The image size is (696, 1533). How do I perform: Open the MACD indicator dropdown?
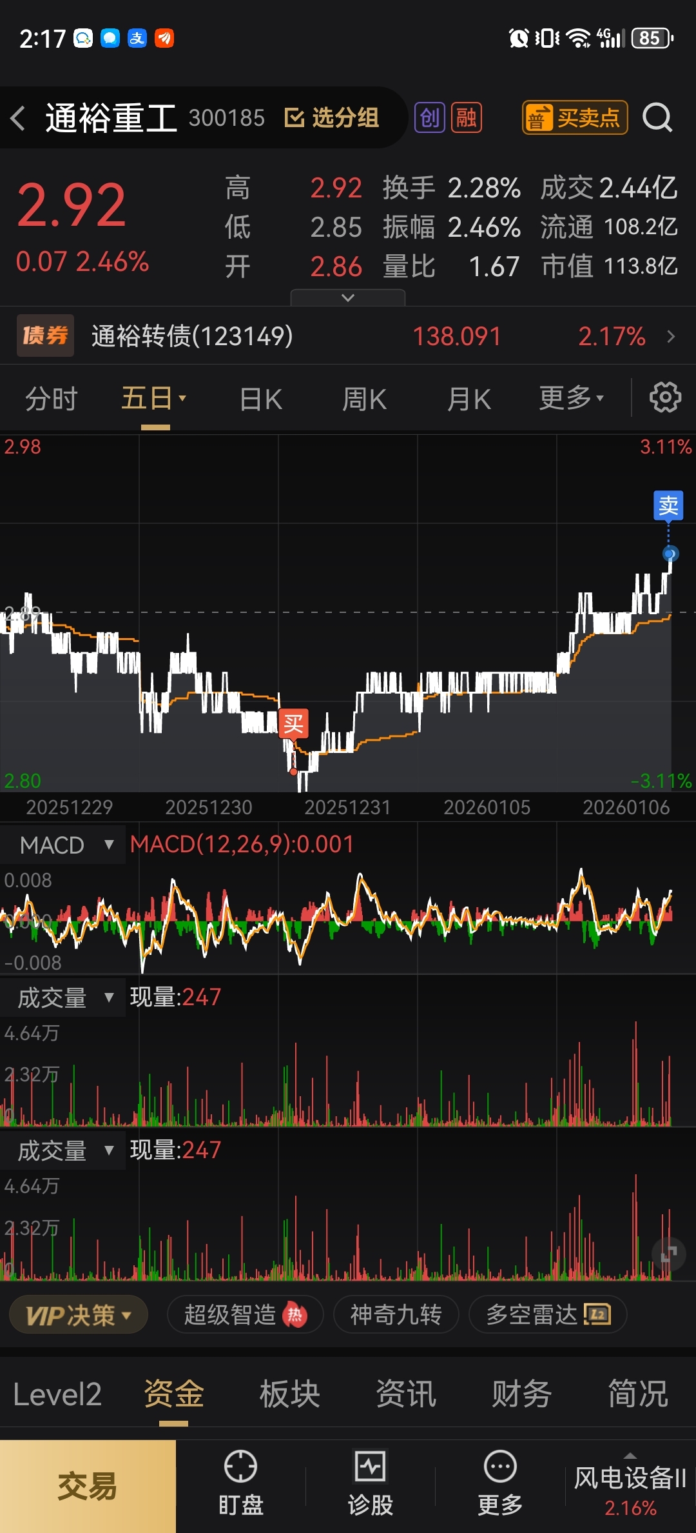pyautogui.click(x=63, y=845)
